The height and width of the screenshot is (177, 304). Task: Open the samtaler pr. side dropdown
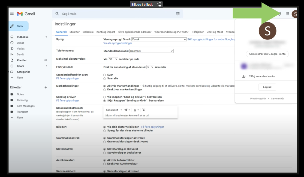pos(113,59)
